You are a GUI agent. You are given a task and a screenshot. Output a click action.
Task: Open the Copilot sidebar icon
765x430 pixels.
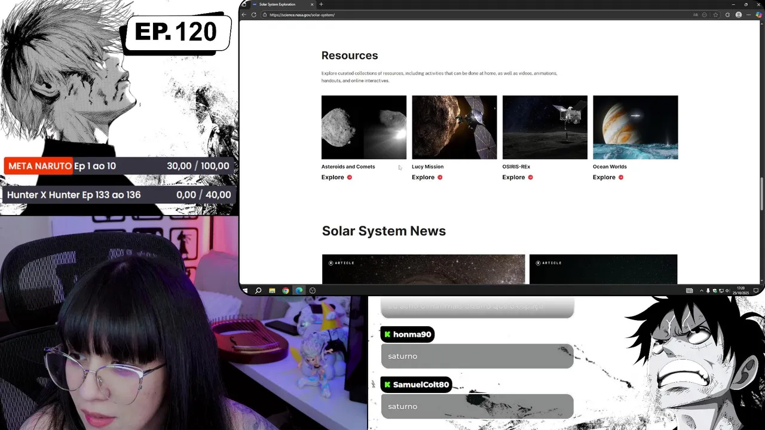[x=759, y=15]
